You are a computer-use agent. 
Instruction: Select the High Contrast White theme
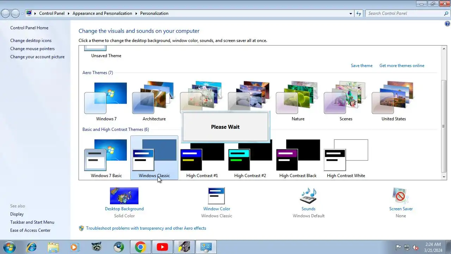346,158
